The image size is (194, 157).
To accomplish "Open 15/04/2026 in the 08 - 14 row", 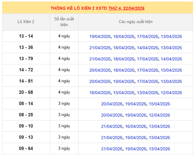I will coord(159,104).
